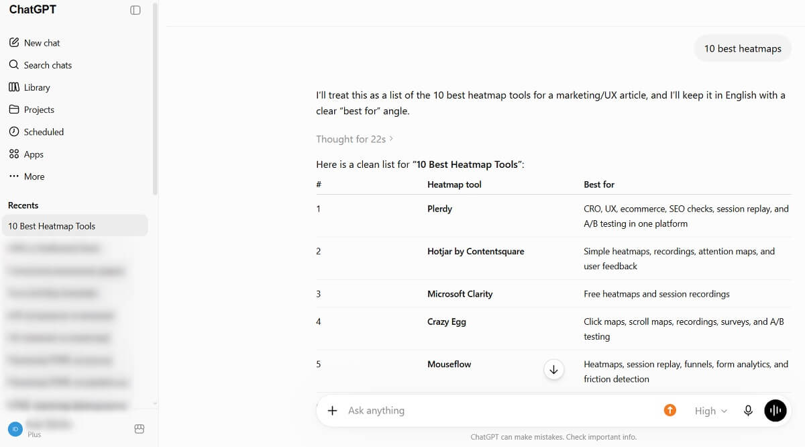Open the 'High' reasoning effort dropdown
This screenshot has height=447, width=805.
pyautogui.click(x=711, y=411)
